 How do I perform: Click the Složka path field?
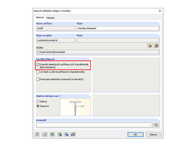click(98, 52)
